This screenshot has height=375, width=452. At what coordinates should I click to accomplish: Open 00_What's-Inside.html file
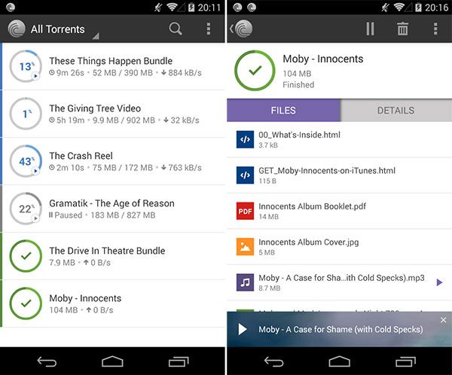tap(339, 139)
